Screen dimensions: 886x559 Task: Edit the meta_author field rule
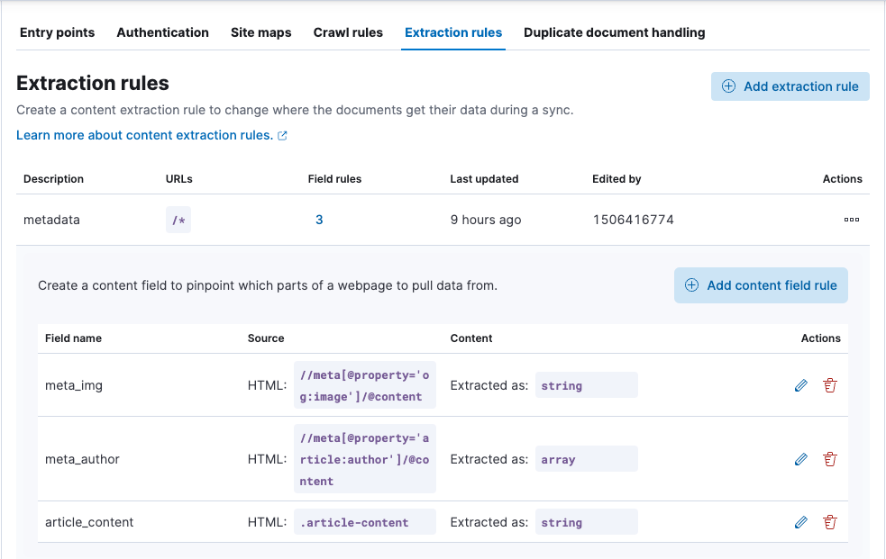coord(800,459)
